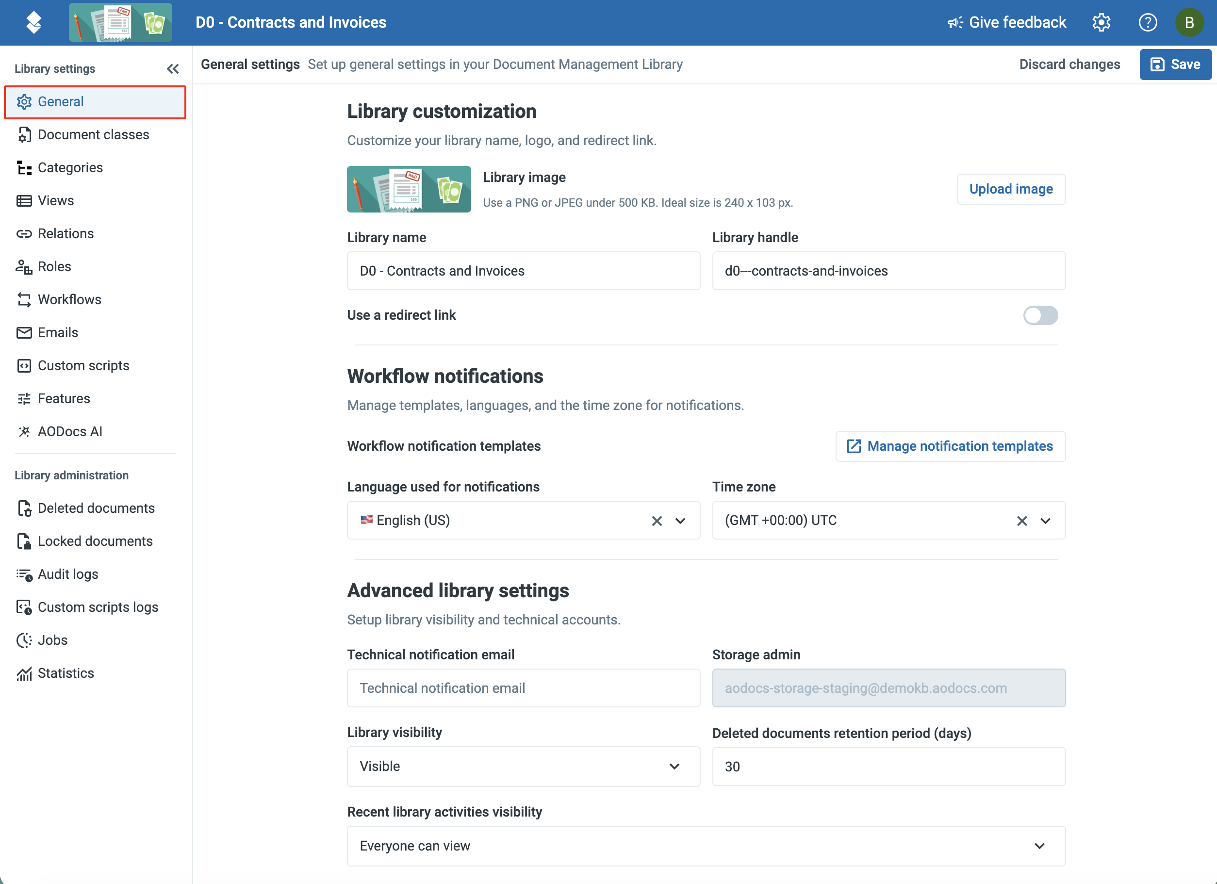This screenshot has height=884, width=1217.
Task: Click the AODocs AI sparkle icon
Action: pyautogui.click(x=24, y=432)
